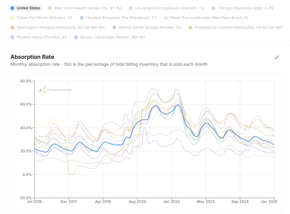Toggle Los Angeles-Long Beach-Anaheim series
This screenshot has width=290, height=214.
coord(166,8)
